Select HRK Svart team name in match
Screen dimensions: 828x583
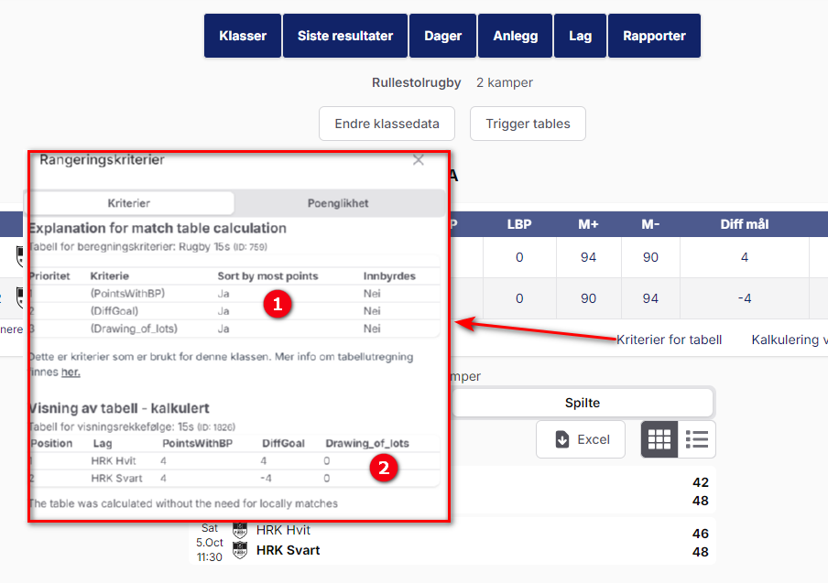point(288,550)
